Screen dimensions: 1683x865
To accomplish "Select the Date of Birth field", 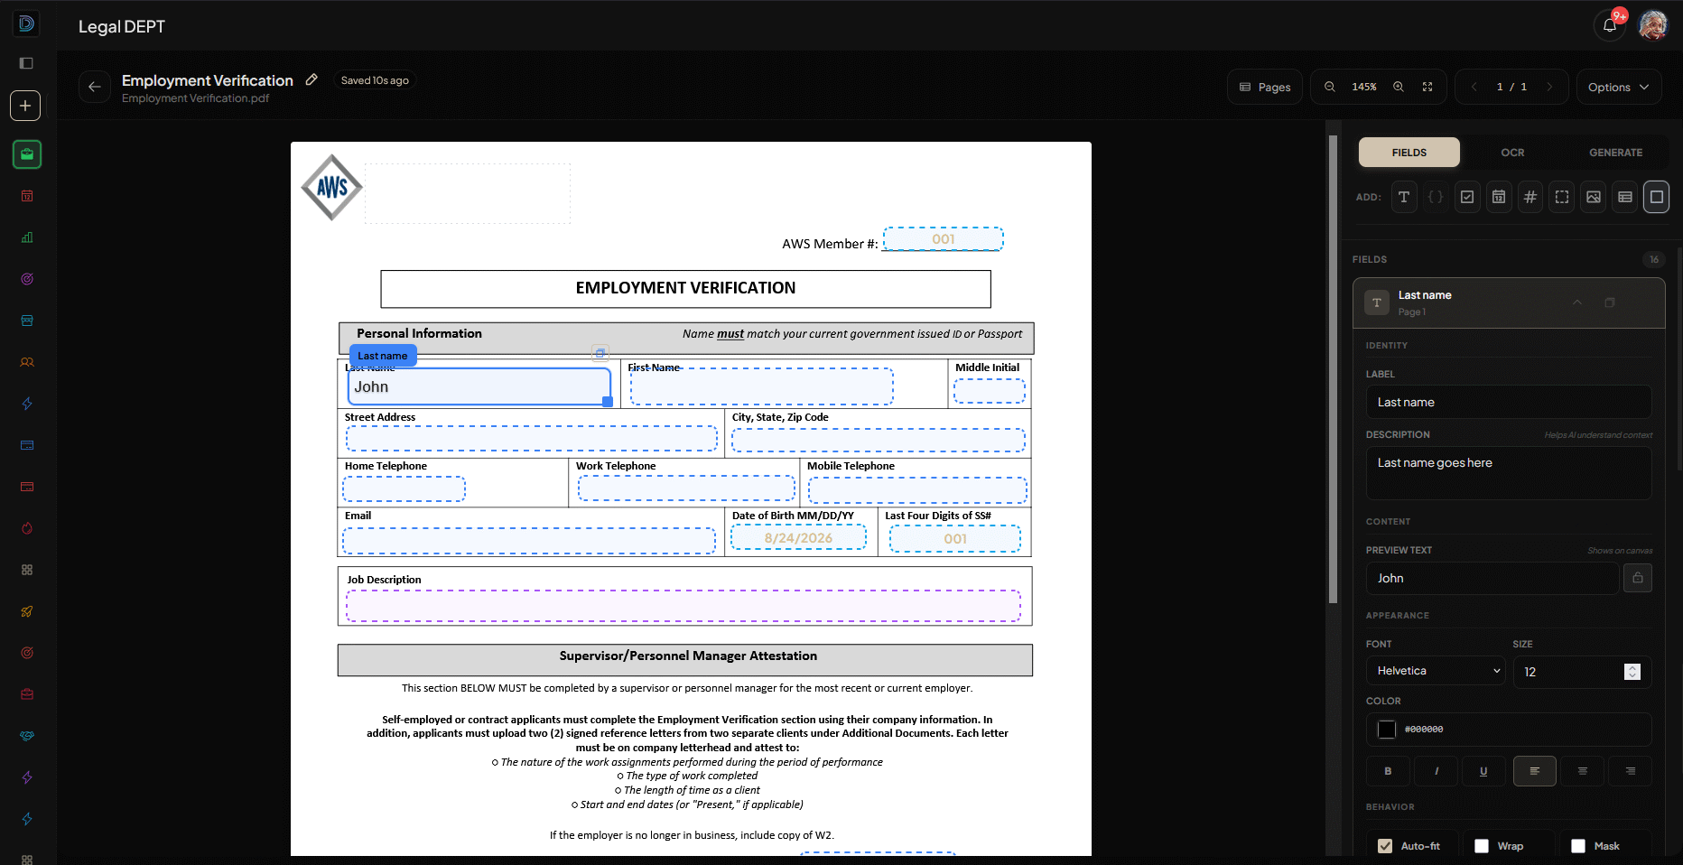I will [798, 538].
